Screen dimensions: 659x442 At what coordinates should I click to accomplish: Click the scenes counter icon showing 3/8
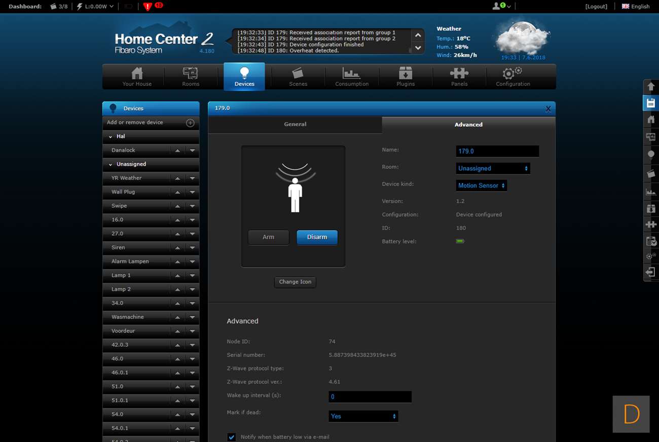click(x=59, y=7)
